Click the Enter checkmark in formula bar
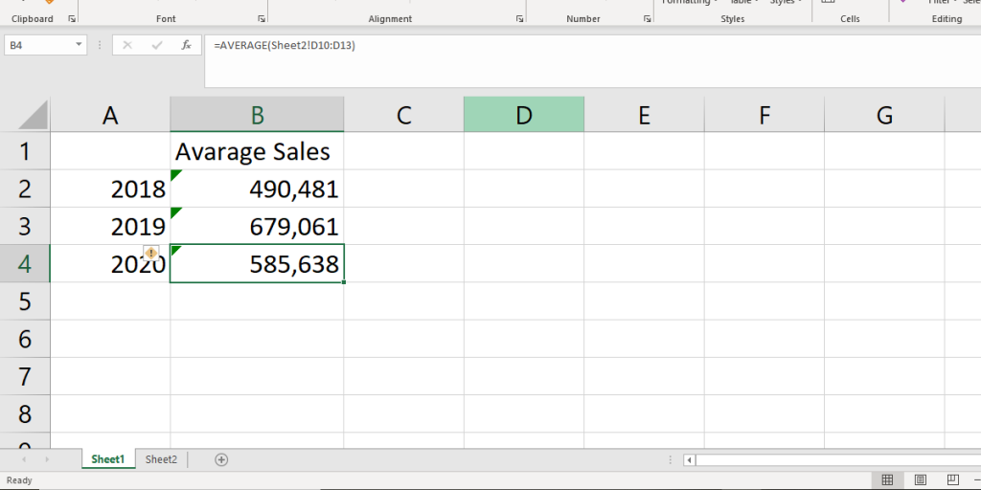 coord(154,45)
